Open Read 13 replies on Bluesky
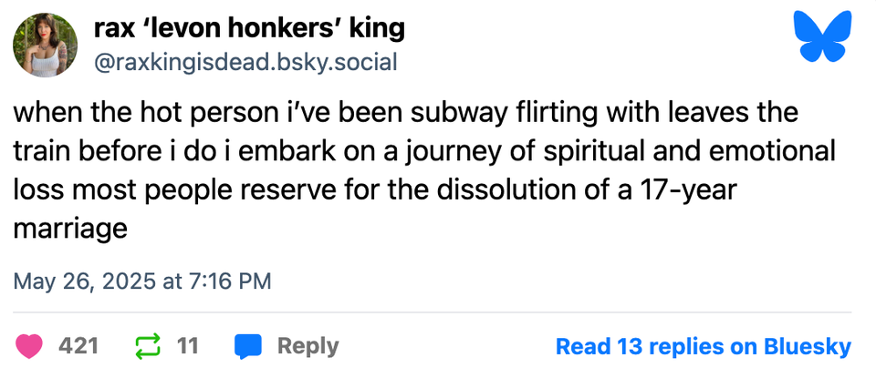876x368 pixels. [x=704, y=346]
